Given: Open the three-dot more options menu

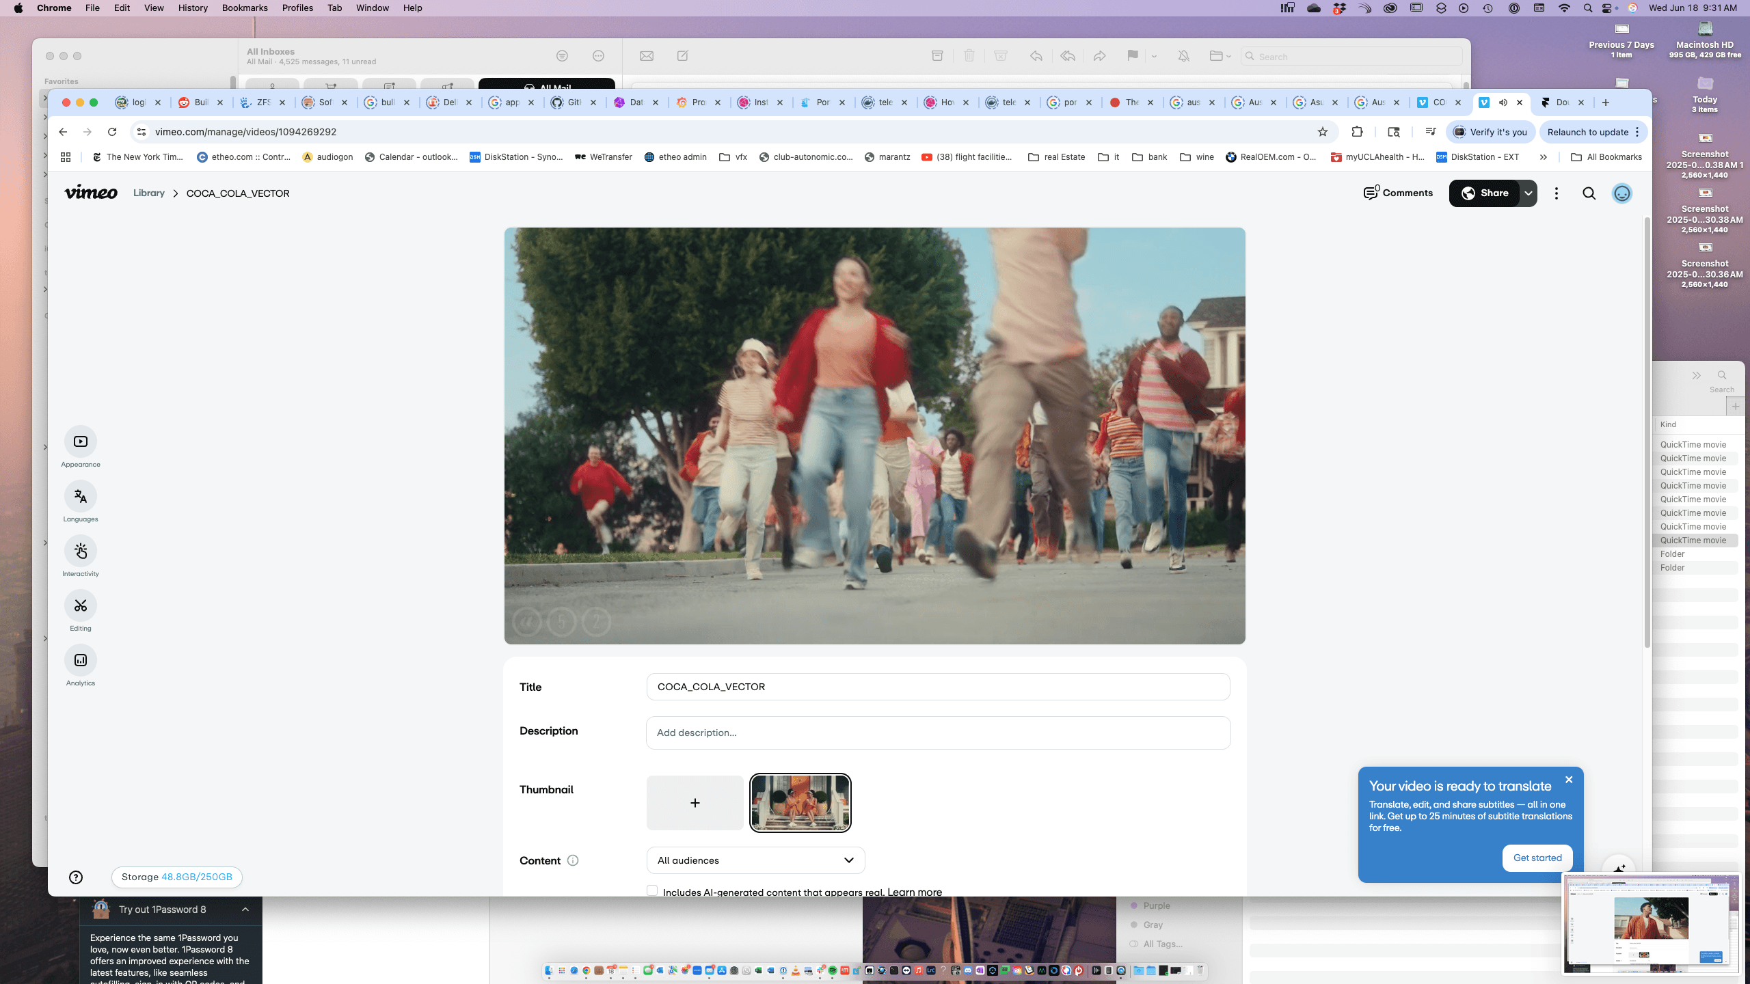Looking at the screenshot, I should [x=1557, y=193].
